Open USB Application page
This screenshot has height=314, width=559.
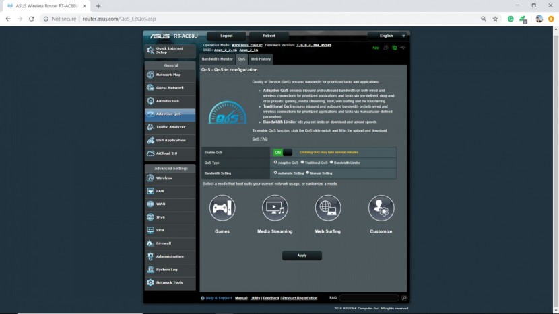coord(170,141)
